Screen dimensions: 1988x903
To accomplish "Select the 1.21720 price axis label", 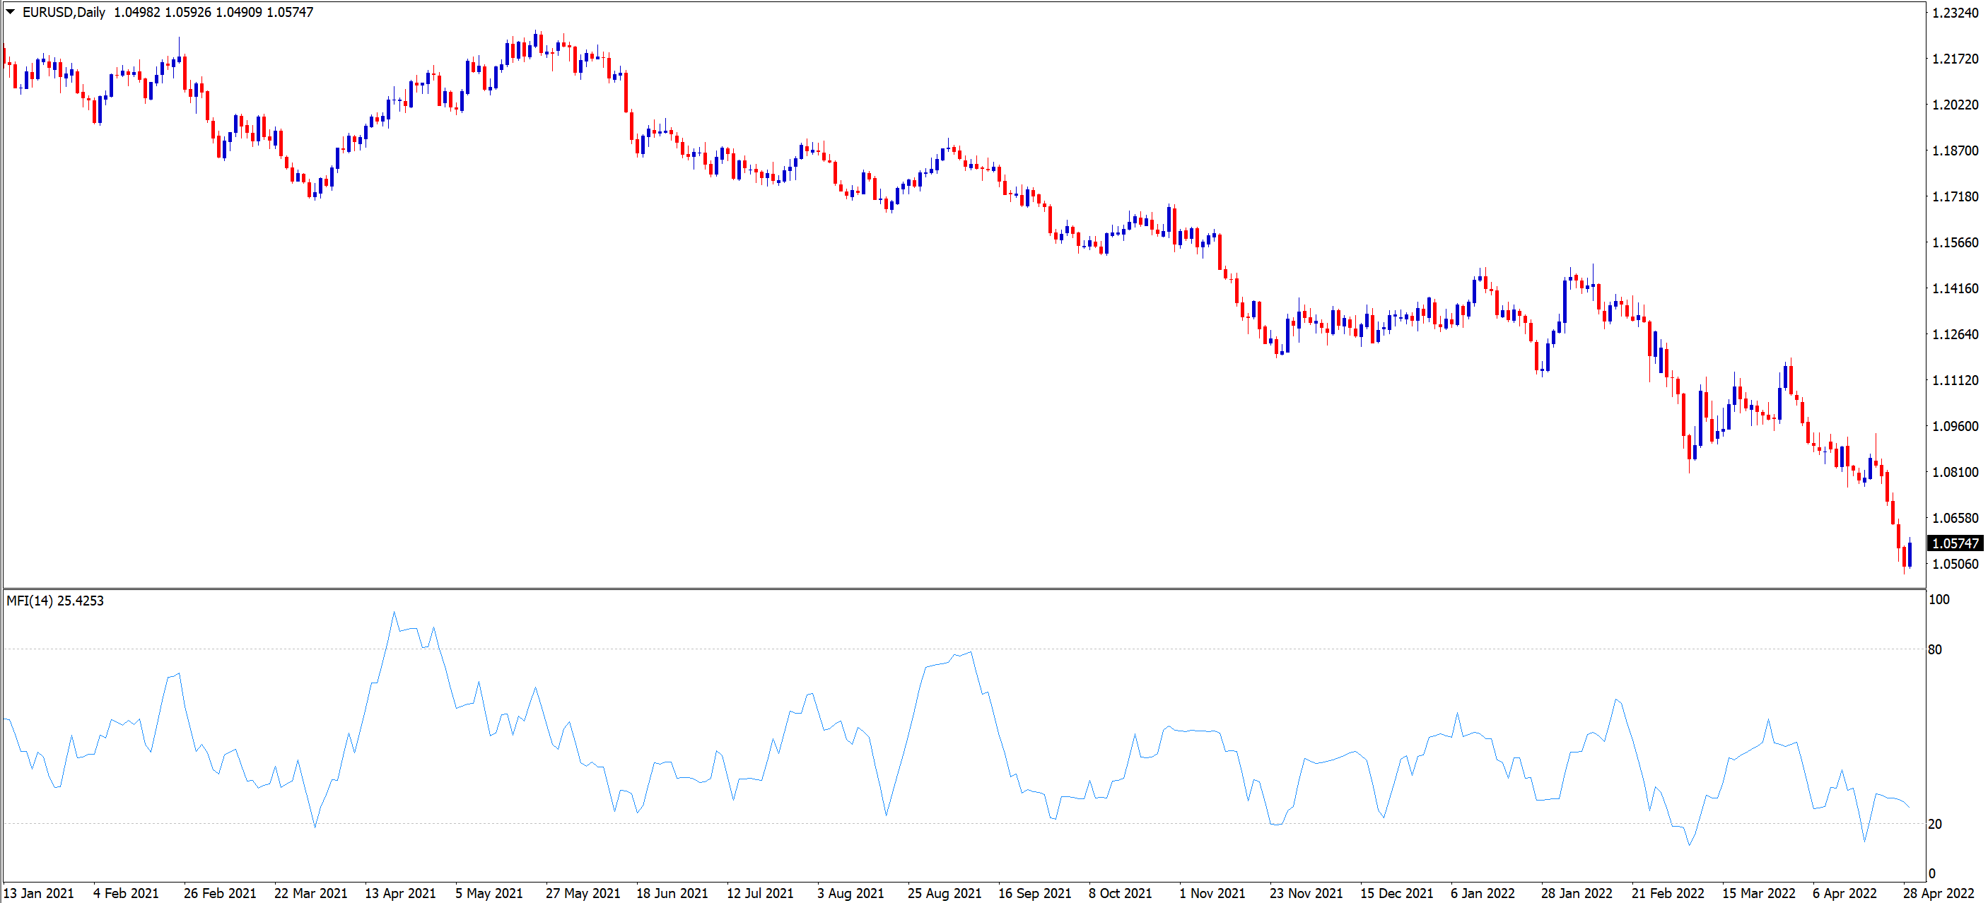I will (1955, 59).
